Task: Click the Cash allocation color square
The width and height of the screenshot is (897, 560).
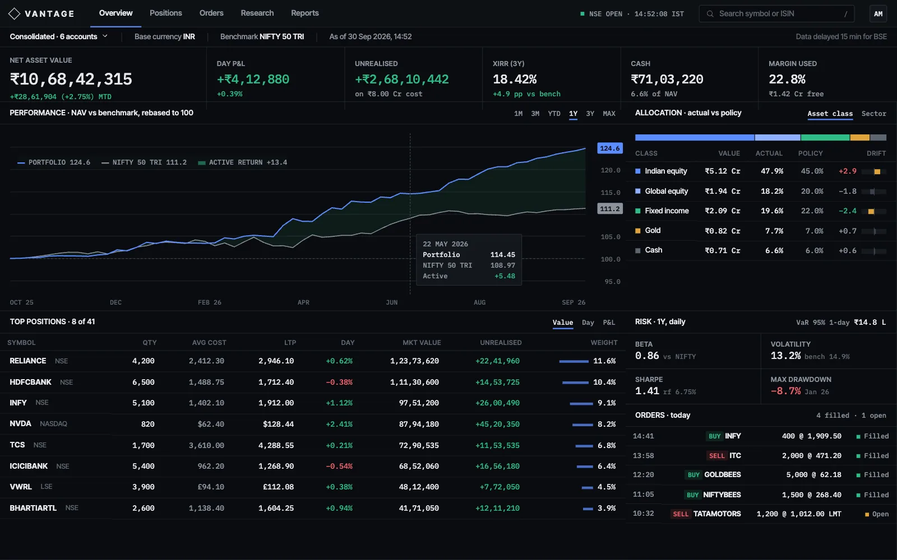Action: tap(637, 250)
